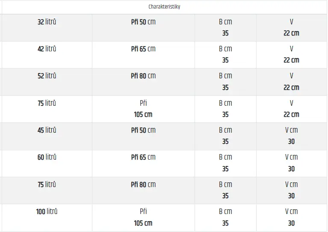Select V cm 30 in 100 litrů row
This screenshot has width=328, height=232.
pos(291,217)
